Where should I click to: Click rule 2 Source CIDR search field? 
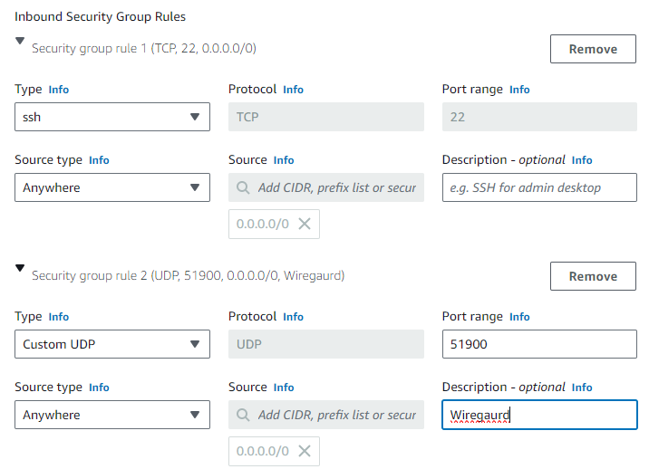[x=335, y=415]
